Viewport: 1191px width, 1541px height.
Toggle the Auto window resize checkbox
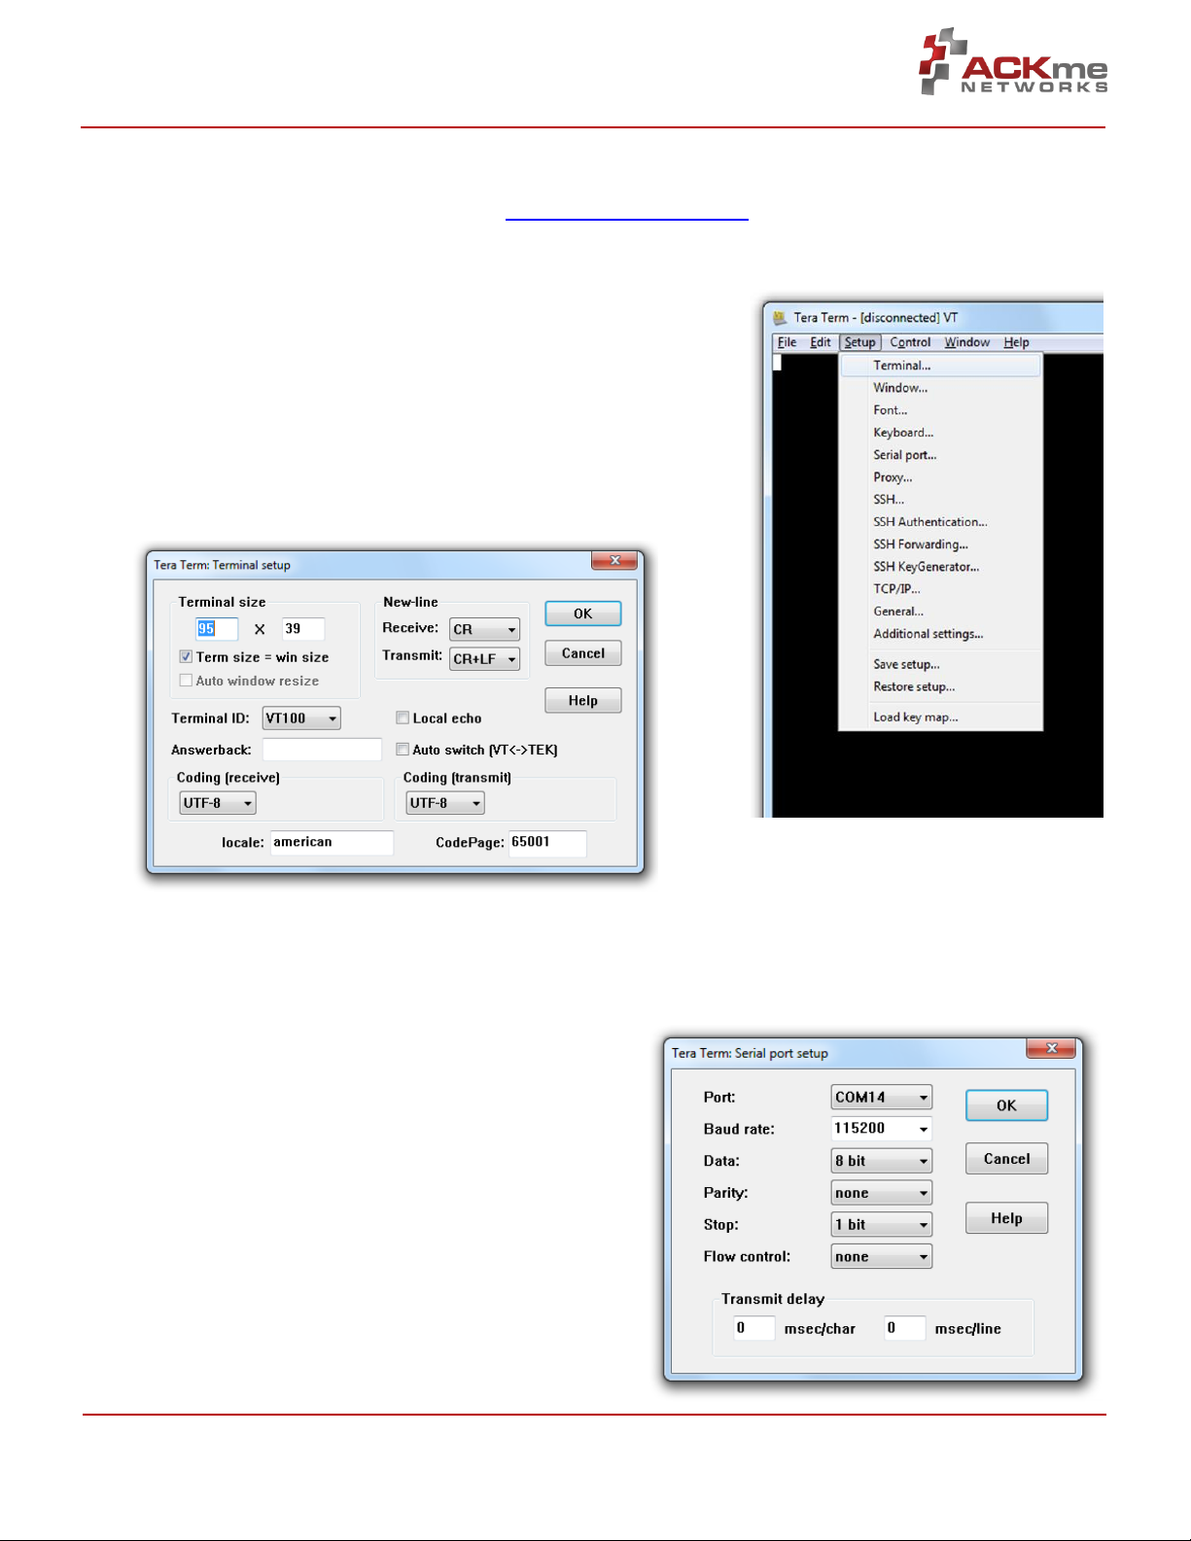(186, 681)
